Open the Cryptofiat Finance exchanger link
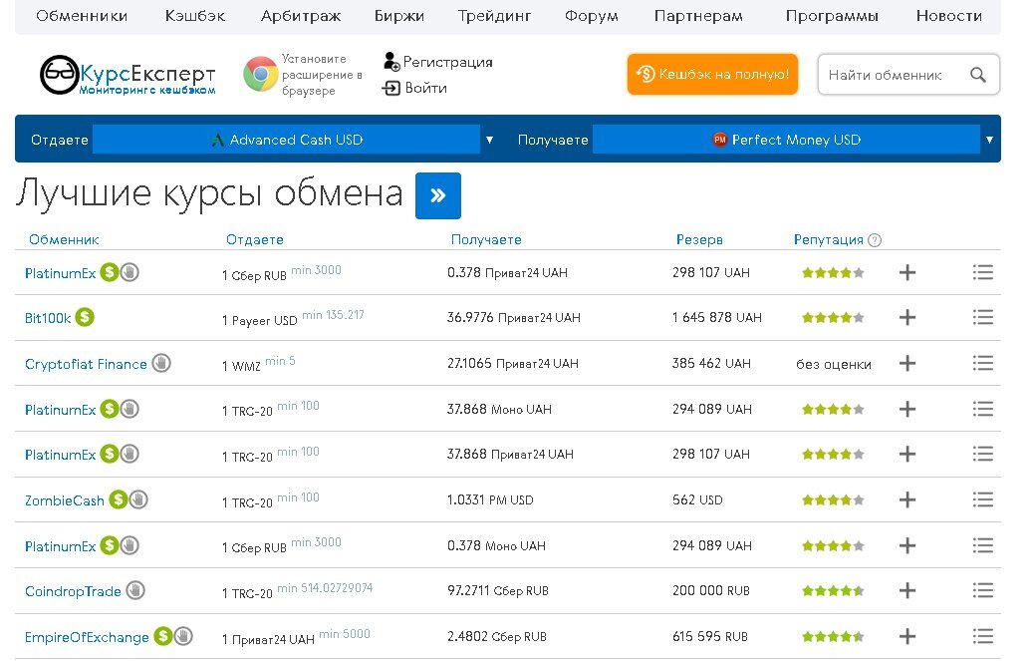 coord(86,364)
